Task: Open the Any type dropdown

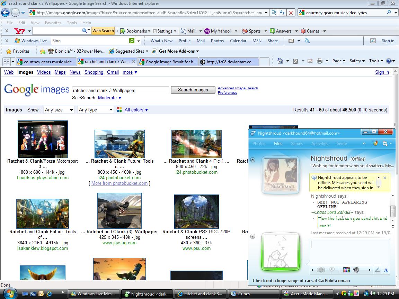Action: (x=96, y=110)
